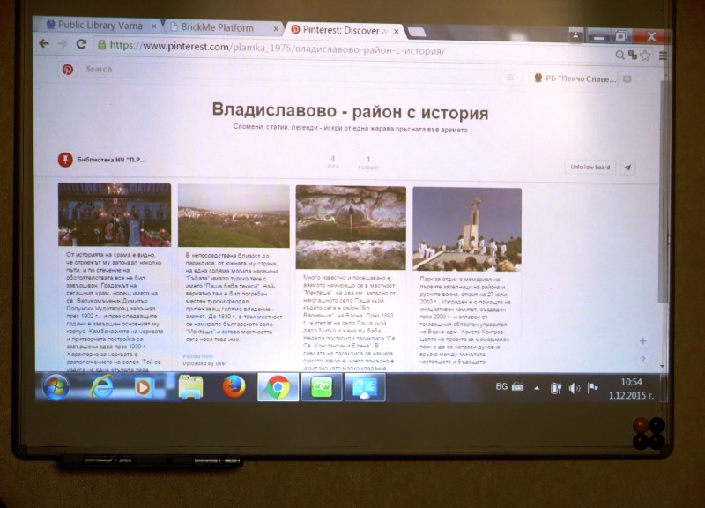Image resolution: width=705 pixels, height=508 pixels.
Task: Open the church interior pin thumbnail
Action: click(115, 214)
